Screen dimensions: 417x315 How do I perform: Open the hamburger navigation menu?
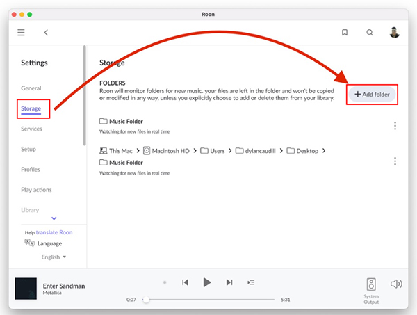[21, 32]
